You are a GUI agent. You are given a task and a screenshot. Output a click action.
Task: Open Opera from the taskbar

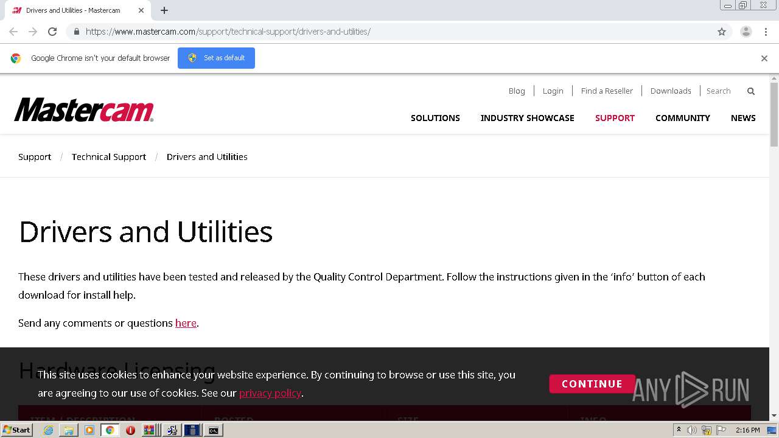[130, 430]
